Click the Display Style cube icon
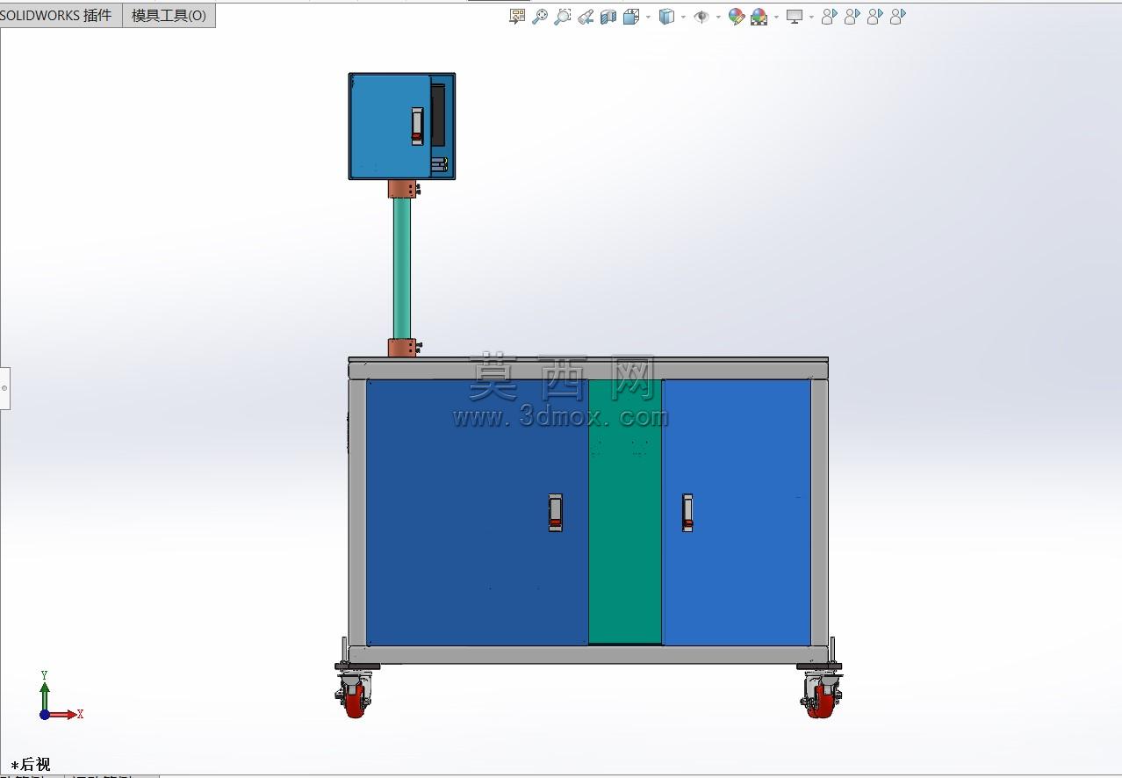 [666, 16]
